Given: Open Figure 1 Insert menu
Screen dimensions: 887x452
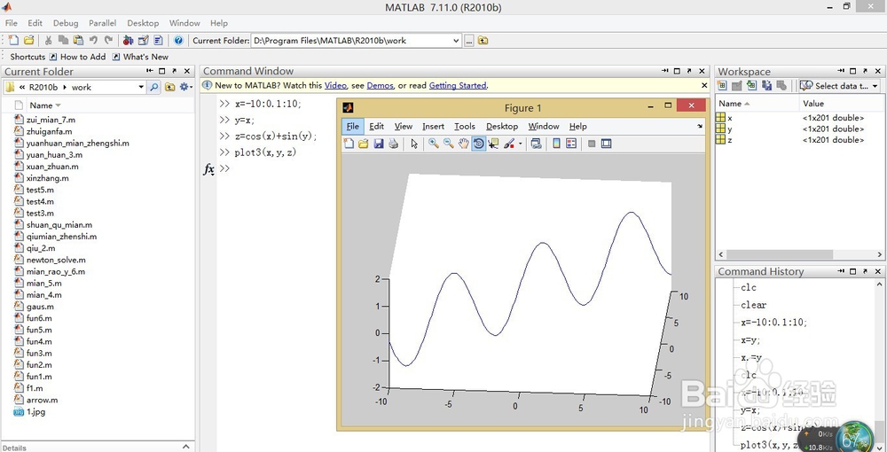Looking at the screenshot, I should (x=433, y=126).
